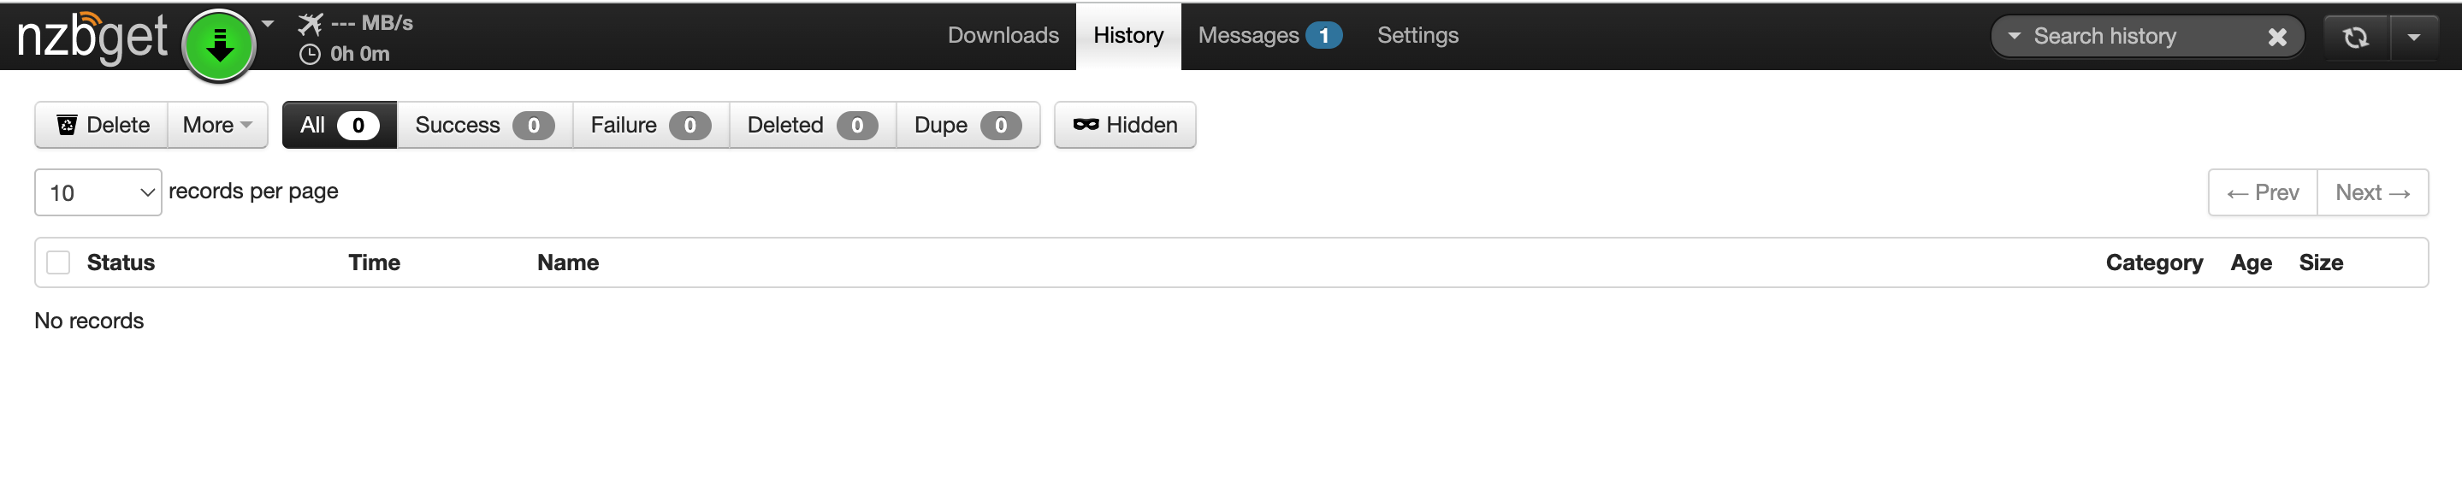The height and width of the screenshot is (501, 2462).
Task: Click the trash icon on the Delete button
Action: tap(67, 124)
